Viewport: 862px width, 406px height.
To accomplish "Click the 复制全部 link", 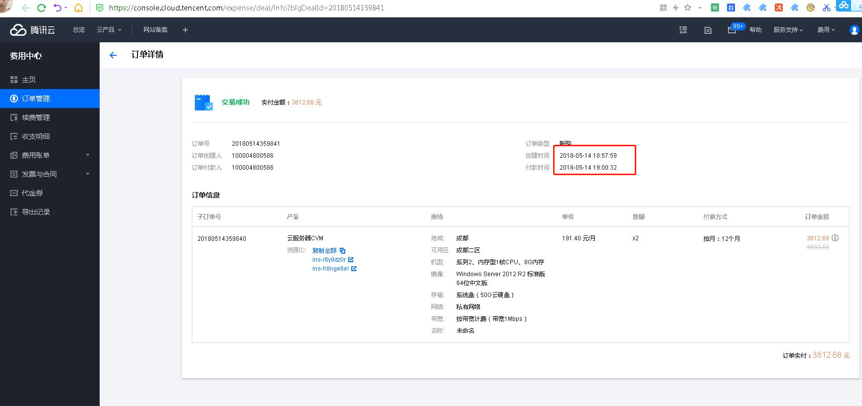I will [324, 251].
